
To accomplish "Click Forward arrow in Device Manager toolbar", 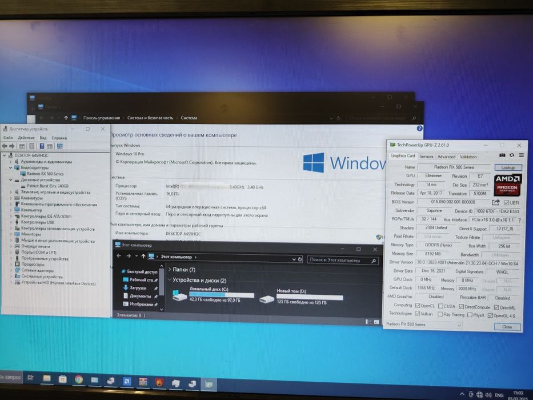I will click(x=12, y=146).
